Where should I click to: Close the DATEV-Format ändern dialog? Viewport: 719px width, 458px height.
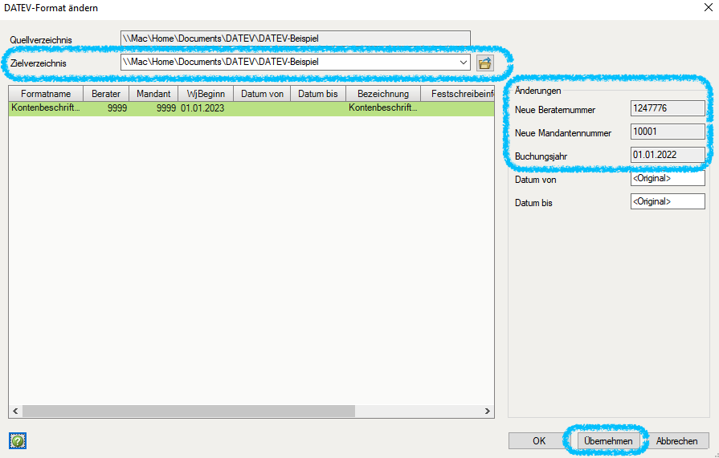pos(708,8)
